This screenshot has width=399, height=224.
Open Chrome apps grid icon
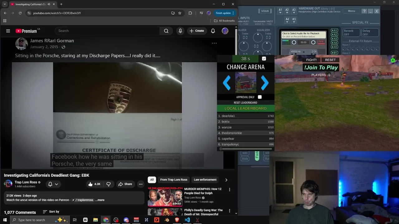pyautogui.click(x=5, y=21)
